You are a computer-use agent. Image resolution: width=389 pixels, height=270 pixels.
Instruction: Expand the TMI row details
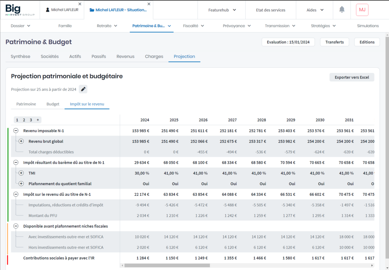pos(21,173)
